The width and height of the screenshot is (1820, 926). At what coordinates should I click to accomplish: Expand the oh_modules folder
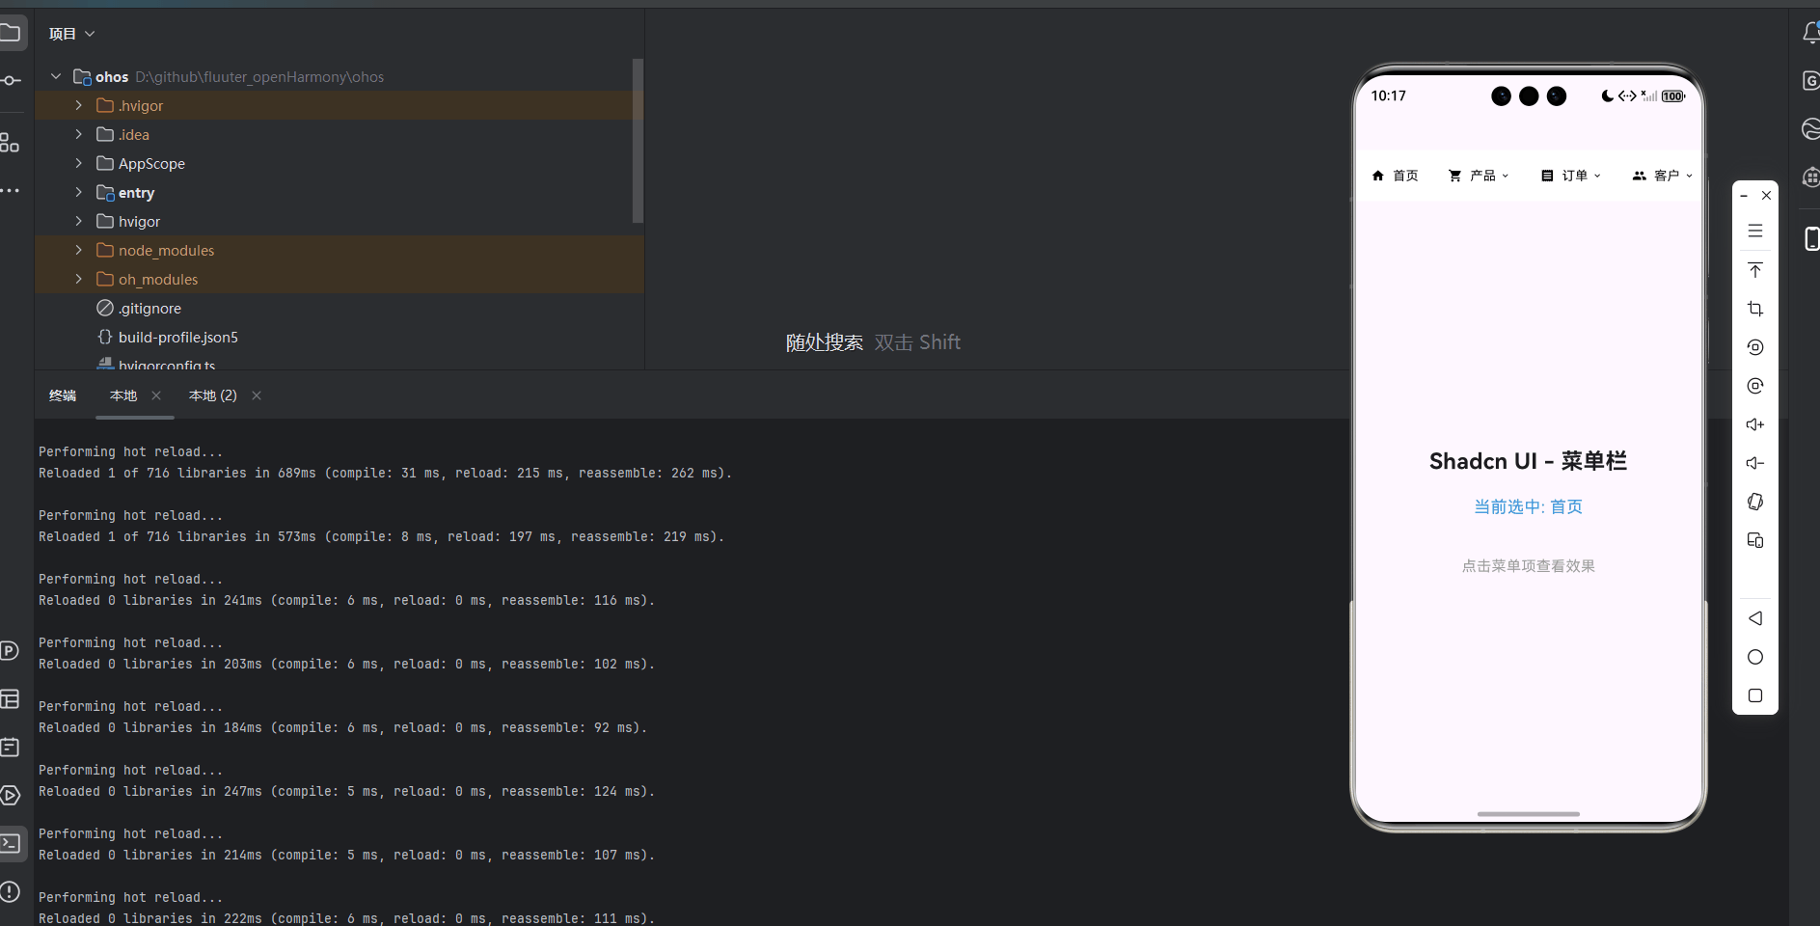tap(79, 279)
